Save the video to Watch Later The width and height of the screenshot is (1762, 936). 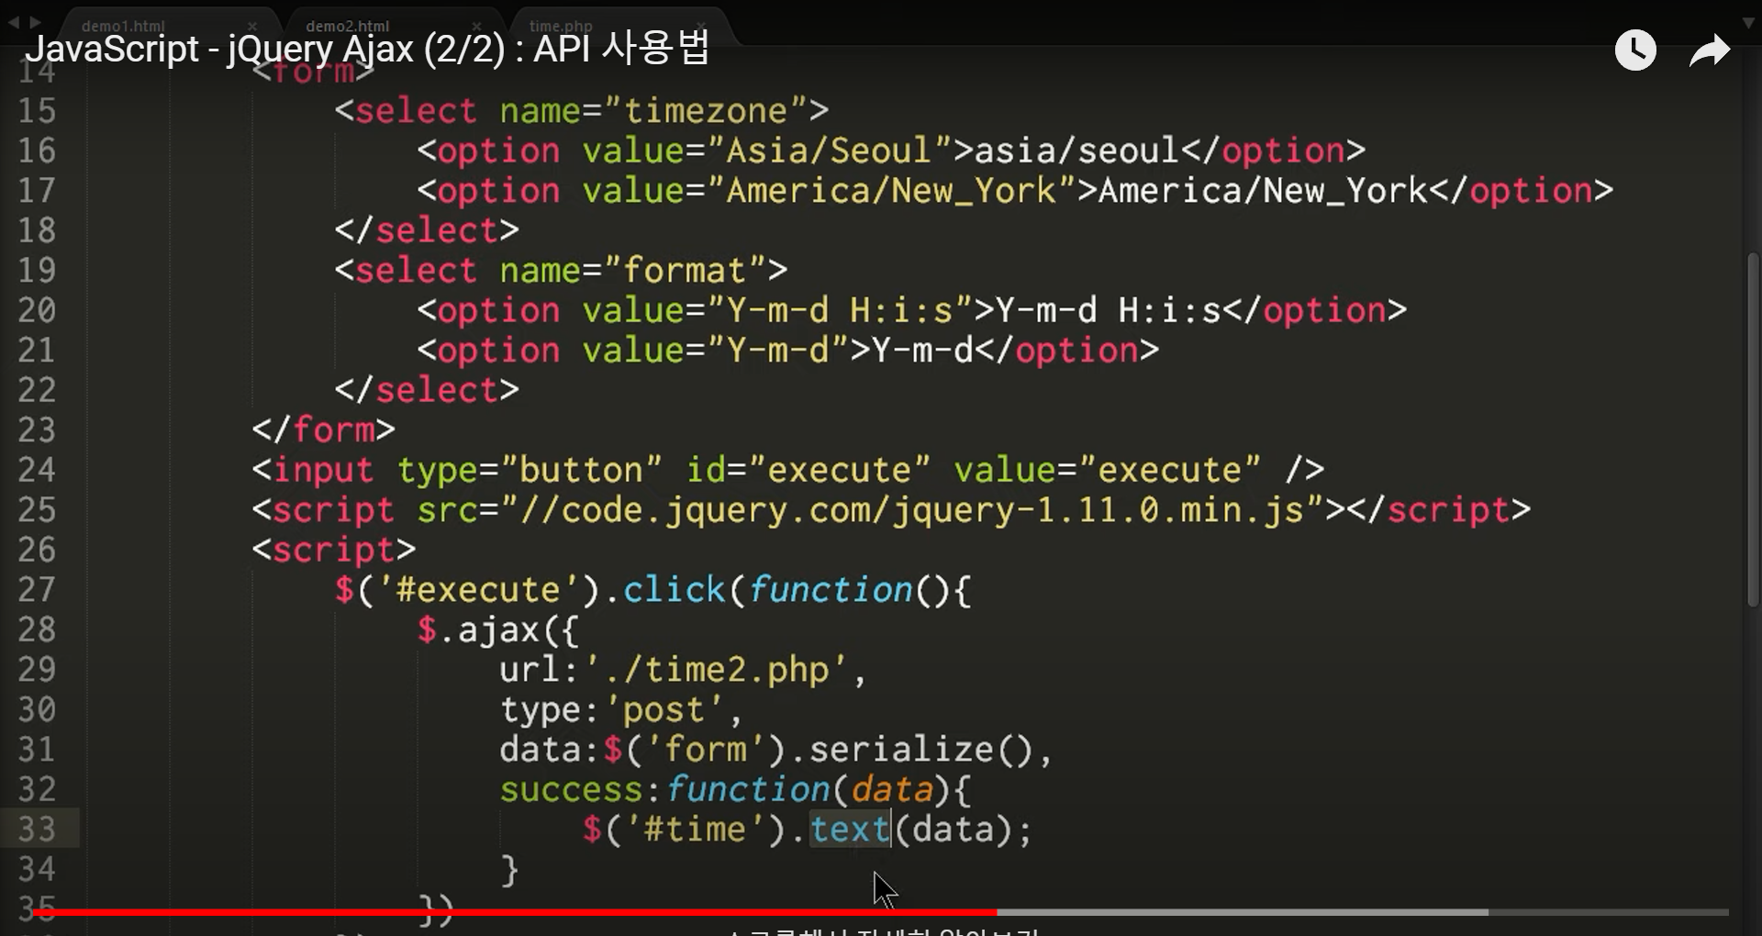(1634, 50)
